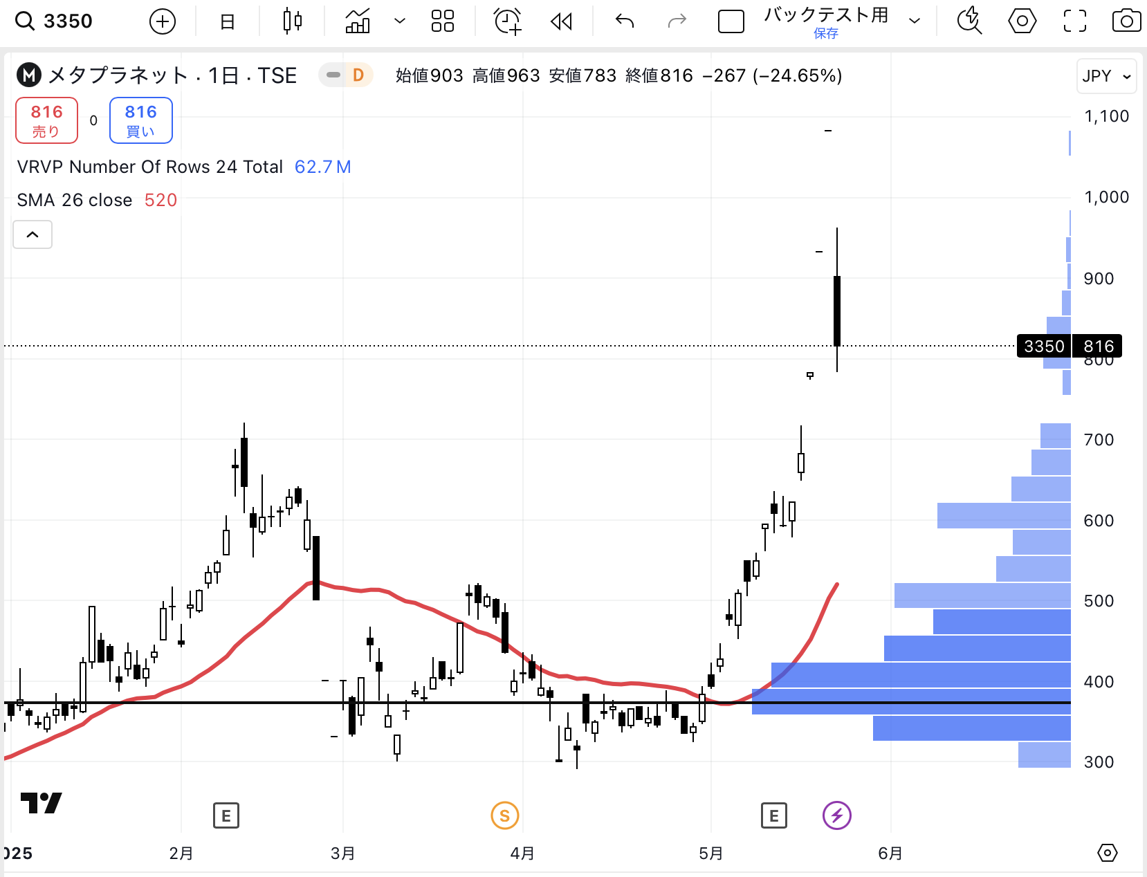Enter fullscreen mode
The image size is (1147, 877).
pyautogui.click(x=1074, y=21)
